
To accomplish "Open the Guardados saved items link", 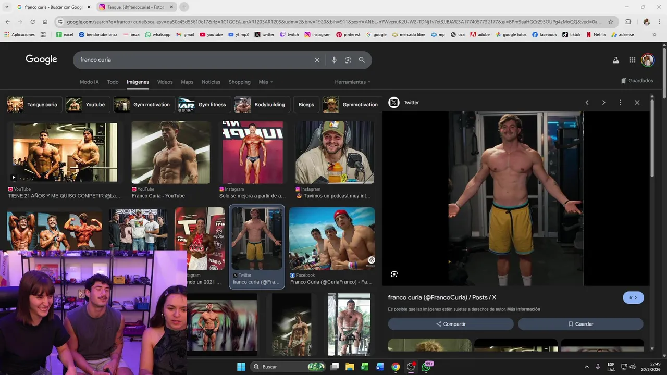I will pos(637,81).
